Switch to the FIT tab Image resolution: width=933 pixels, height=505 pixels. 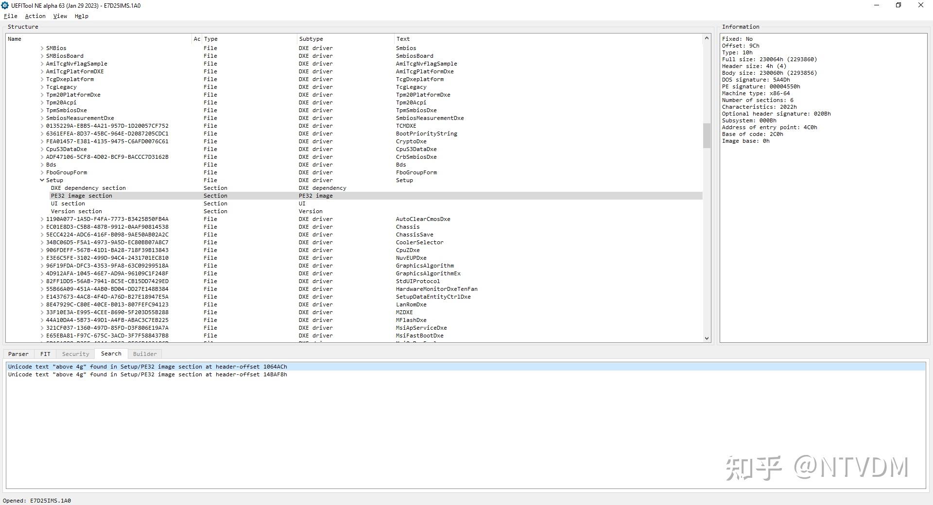point(45,353)
